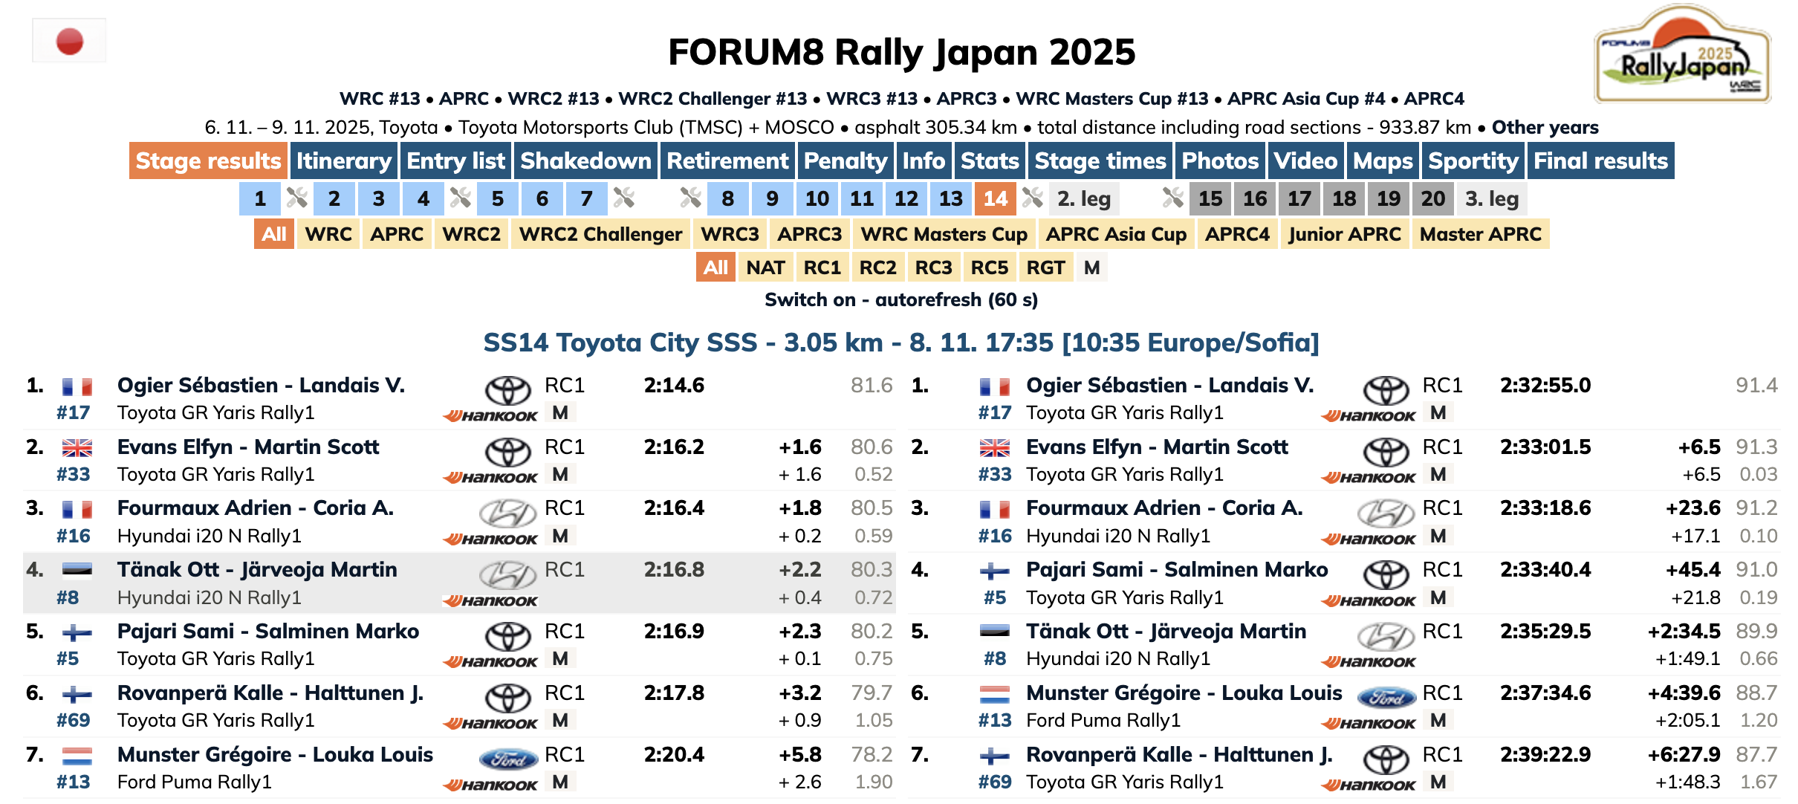Click the Japan flag icon
Viewport: 1798px width, 804px height.
click(x=69, y=41)
